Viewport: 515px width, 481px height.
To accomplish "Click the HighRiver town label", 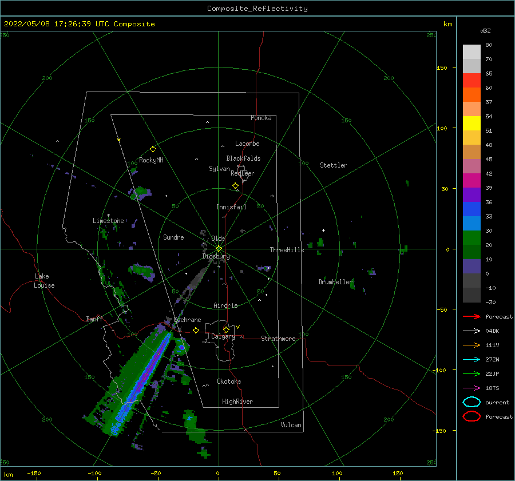I will [237, 402].
